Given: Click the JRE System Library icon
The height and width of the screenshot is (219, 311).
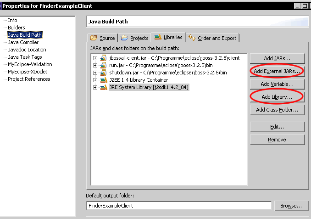Looking at the screenshot, I should tap(103, 87).
